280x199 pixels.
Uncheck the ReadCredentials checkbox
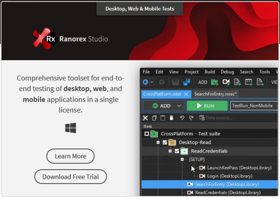(x=177, y=151)
